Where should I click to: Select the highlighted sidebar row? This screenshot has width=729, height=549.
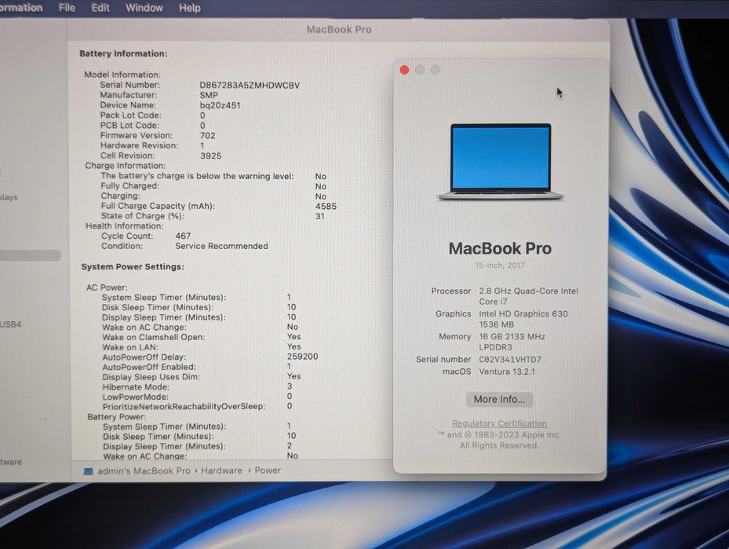[x=31, y=255]
